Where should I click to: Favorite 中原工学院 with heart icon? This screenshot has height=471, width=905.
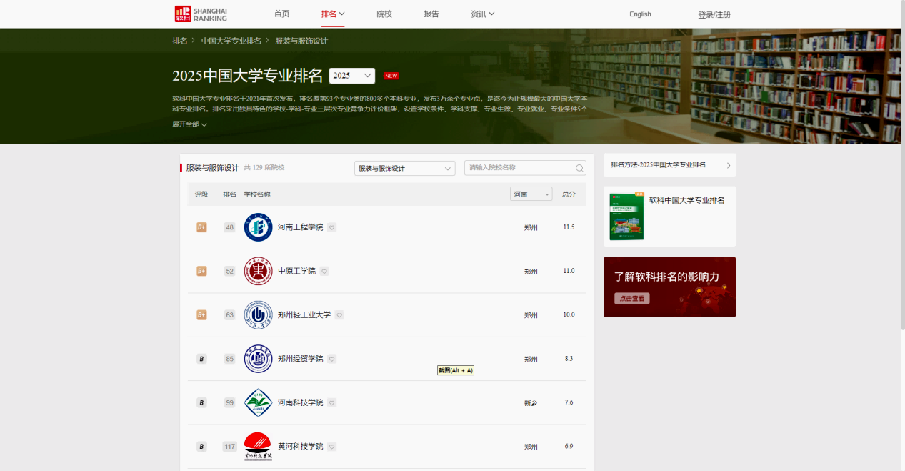pos(324,272)
